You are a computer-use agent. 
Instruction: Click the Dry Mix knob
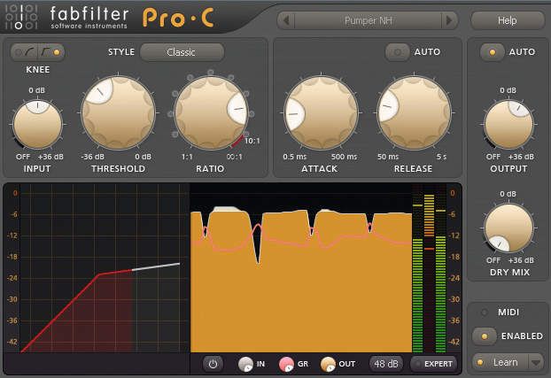tap(508, 228)
